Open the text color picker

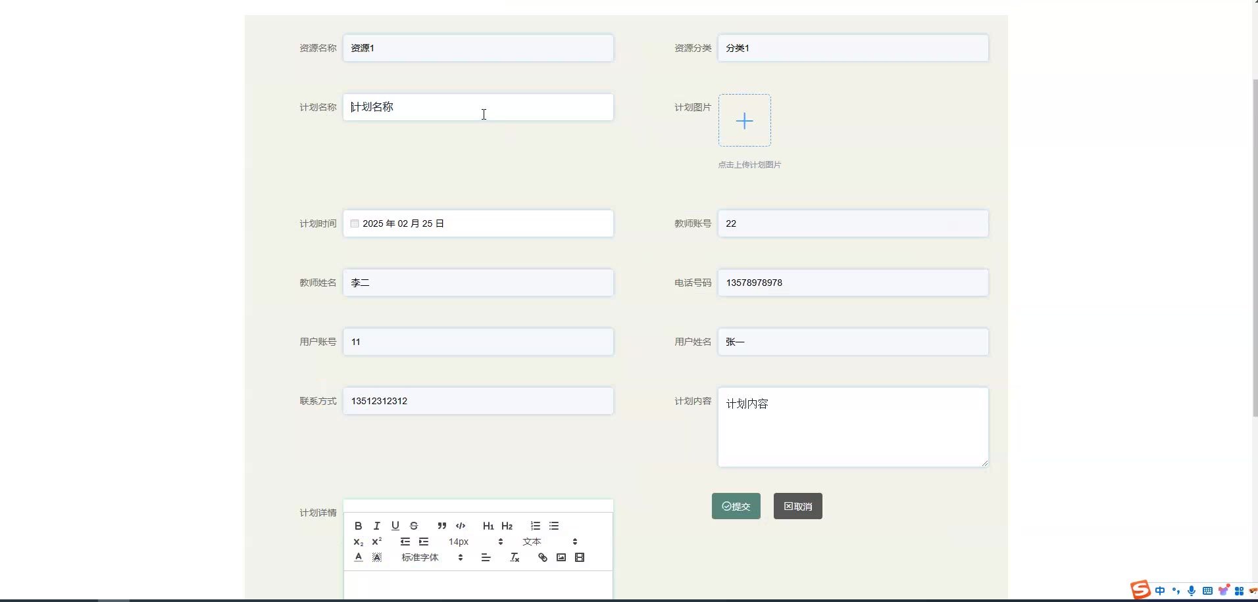click(358, 557)
